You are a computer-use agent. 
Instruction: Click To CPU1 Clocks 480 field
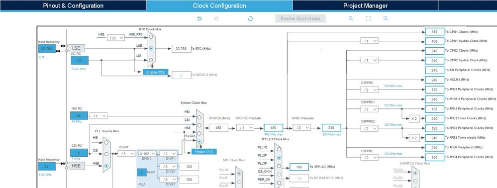click(x=434, y=32)
